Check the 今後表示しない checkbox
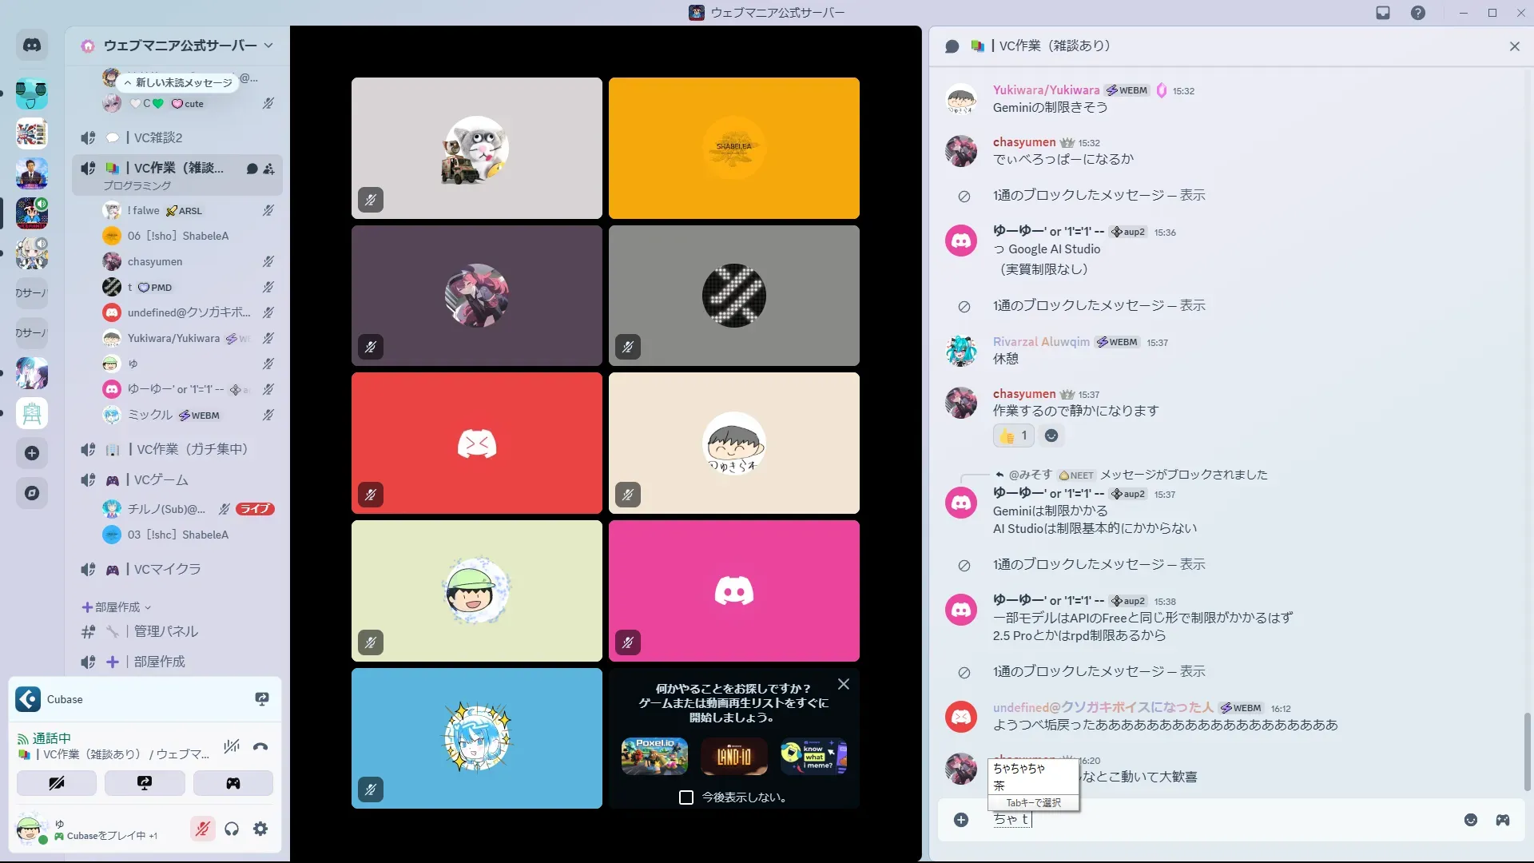This screenshot has width=1534, height=863. point(686,797)
